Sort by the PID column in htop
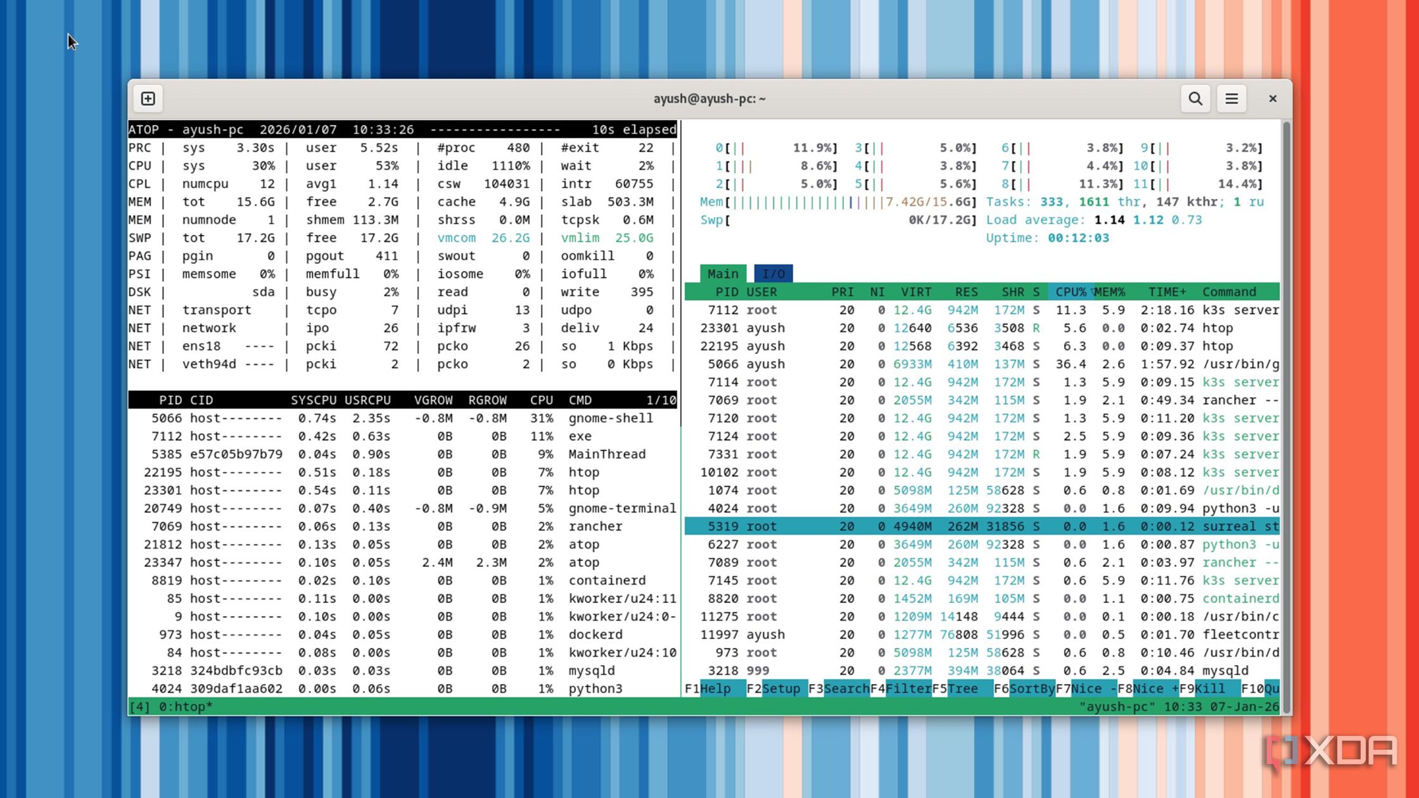 727,292
